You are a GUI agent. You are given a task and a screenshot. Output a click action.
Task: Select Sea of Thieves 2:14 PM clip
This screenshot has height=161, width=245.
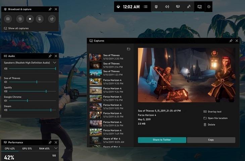tap(110, 65)
